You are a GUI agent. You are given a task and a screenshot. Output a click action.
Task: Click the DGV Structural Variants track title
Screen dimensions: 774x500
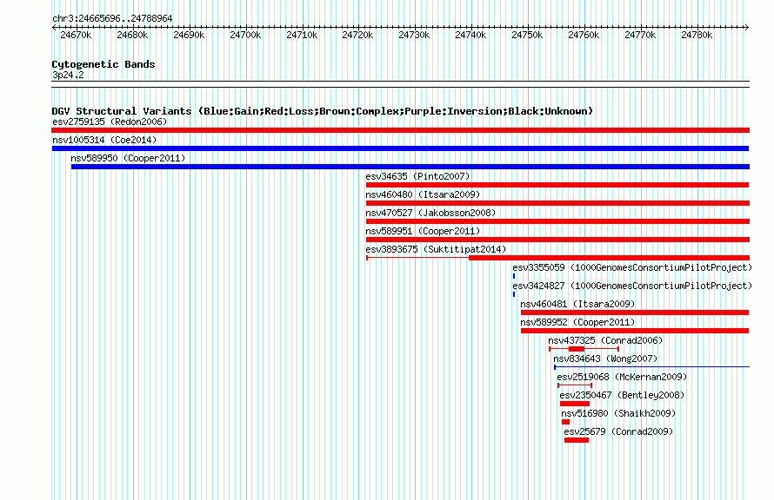tap(322, 111)
